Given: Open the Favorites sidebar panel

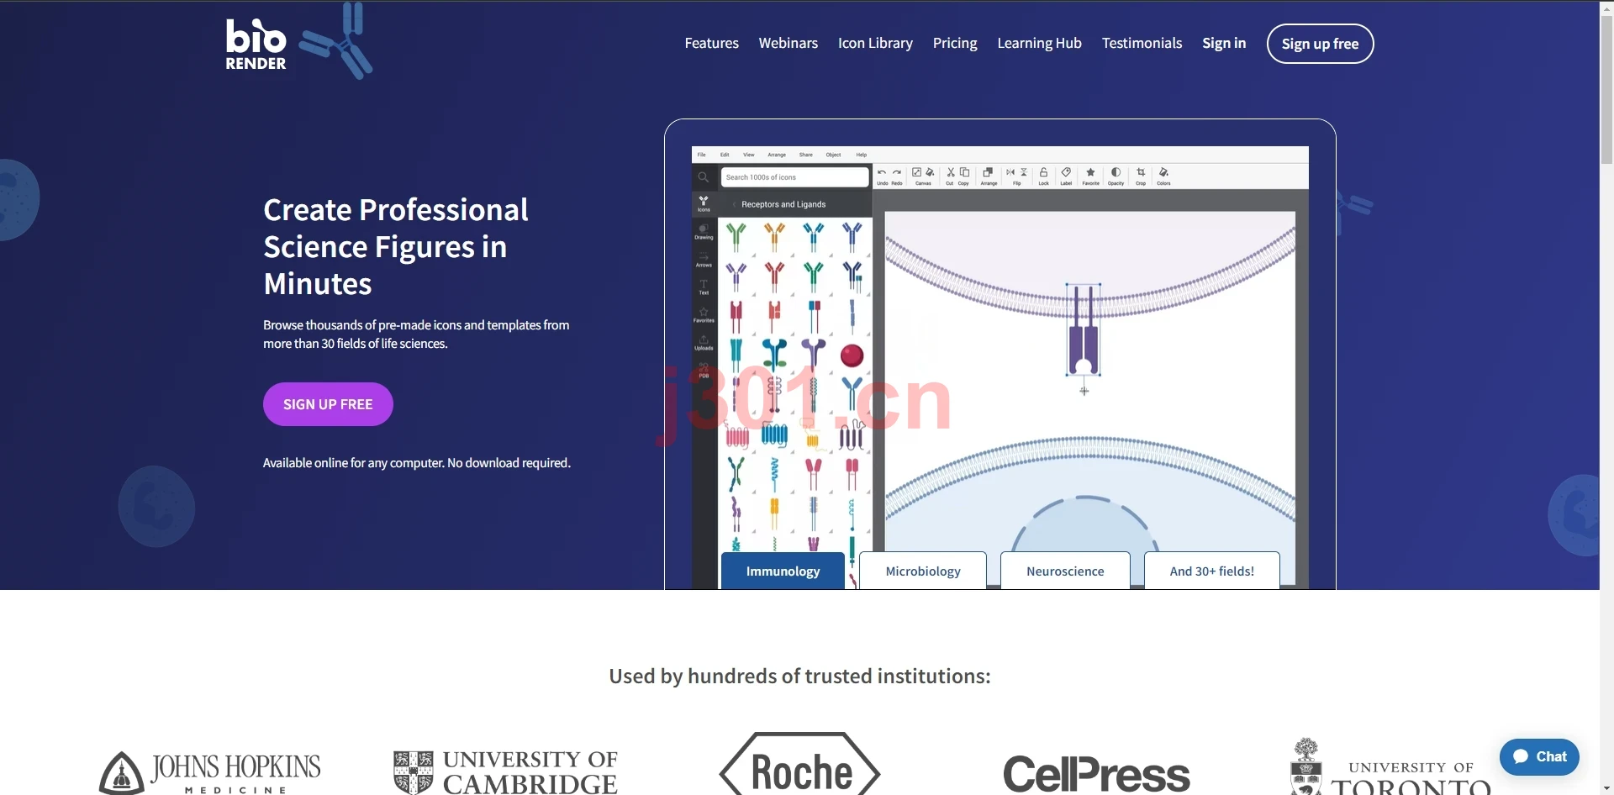Looking at the screenshot, I should (x=704, y=315).
